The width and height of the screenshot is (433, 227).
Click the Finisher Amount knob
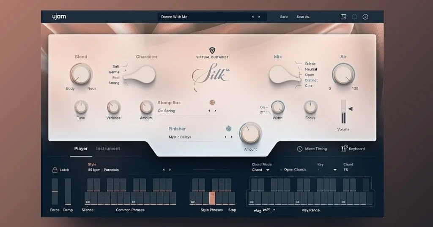[250, 134]
